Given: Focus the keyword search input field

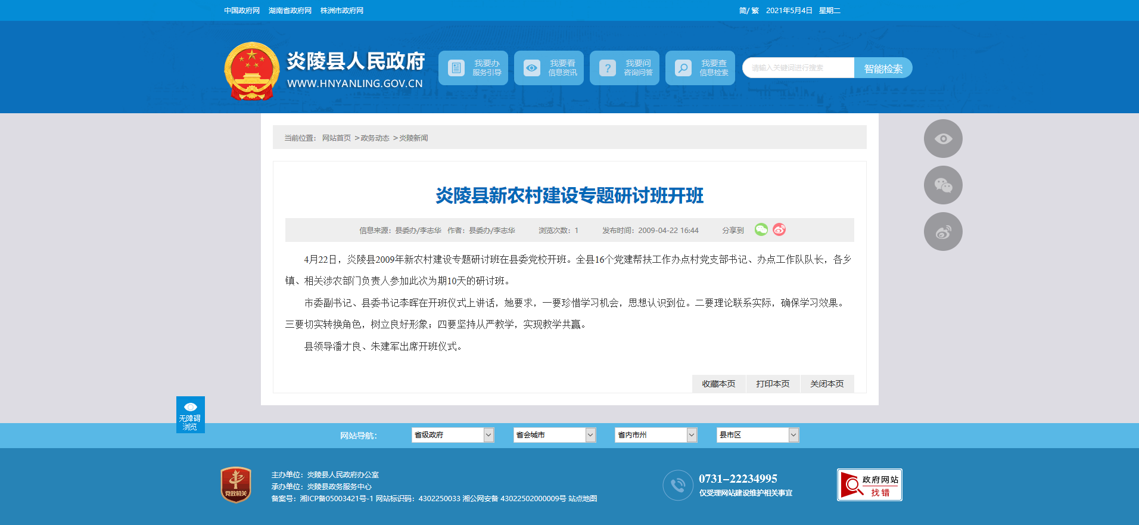Looking at the screenshot, I should pos(798,68).
